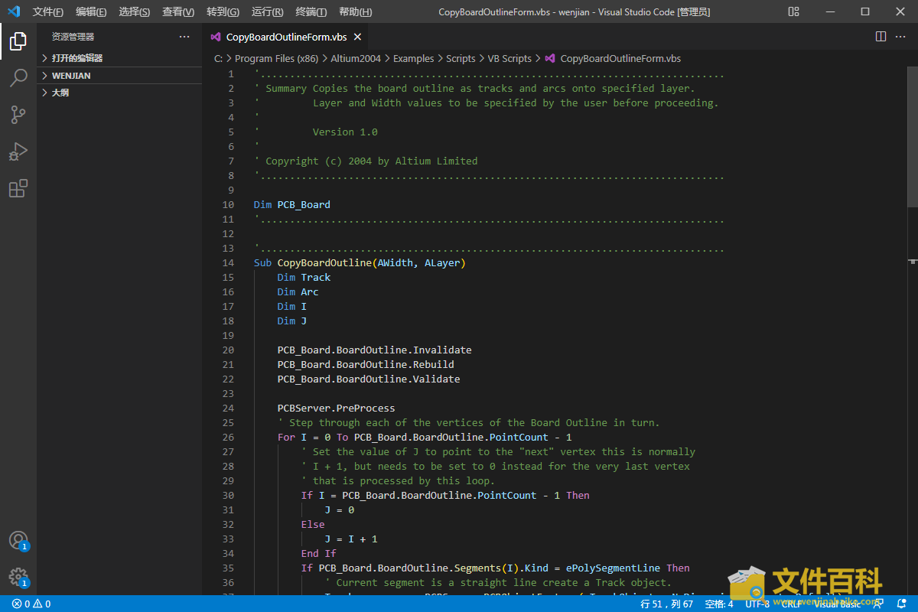Open the 查看(V) menu
The image size is (918, 612).
click(x=178, y=11)
